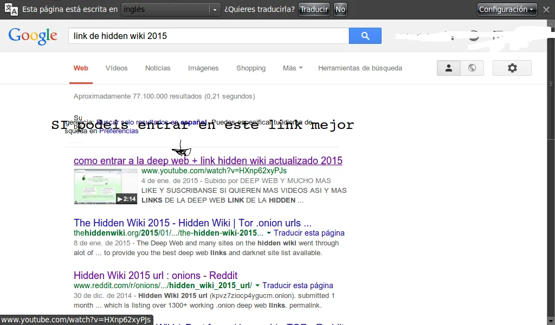Open the page language dropdown showing inglés
Image resolution: width=555 pixels, height=325 pixels.
tap(171, 10)
